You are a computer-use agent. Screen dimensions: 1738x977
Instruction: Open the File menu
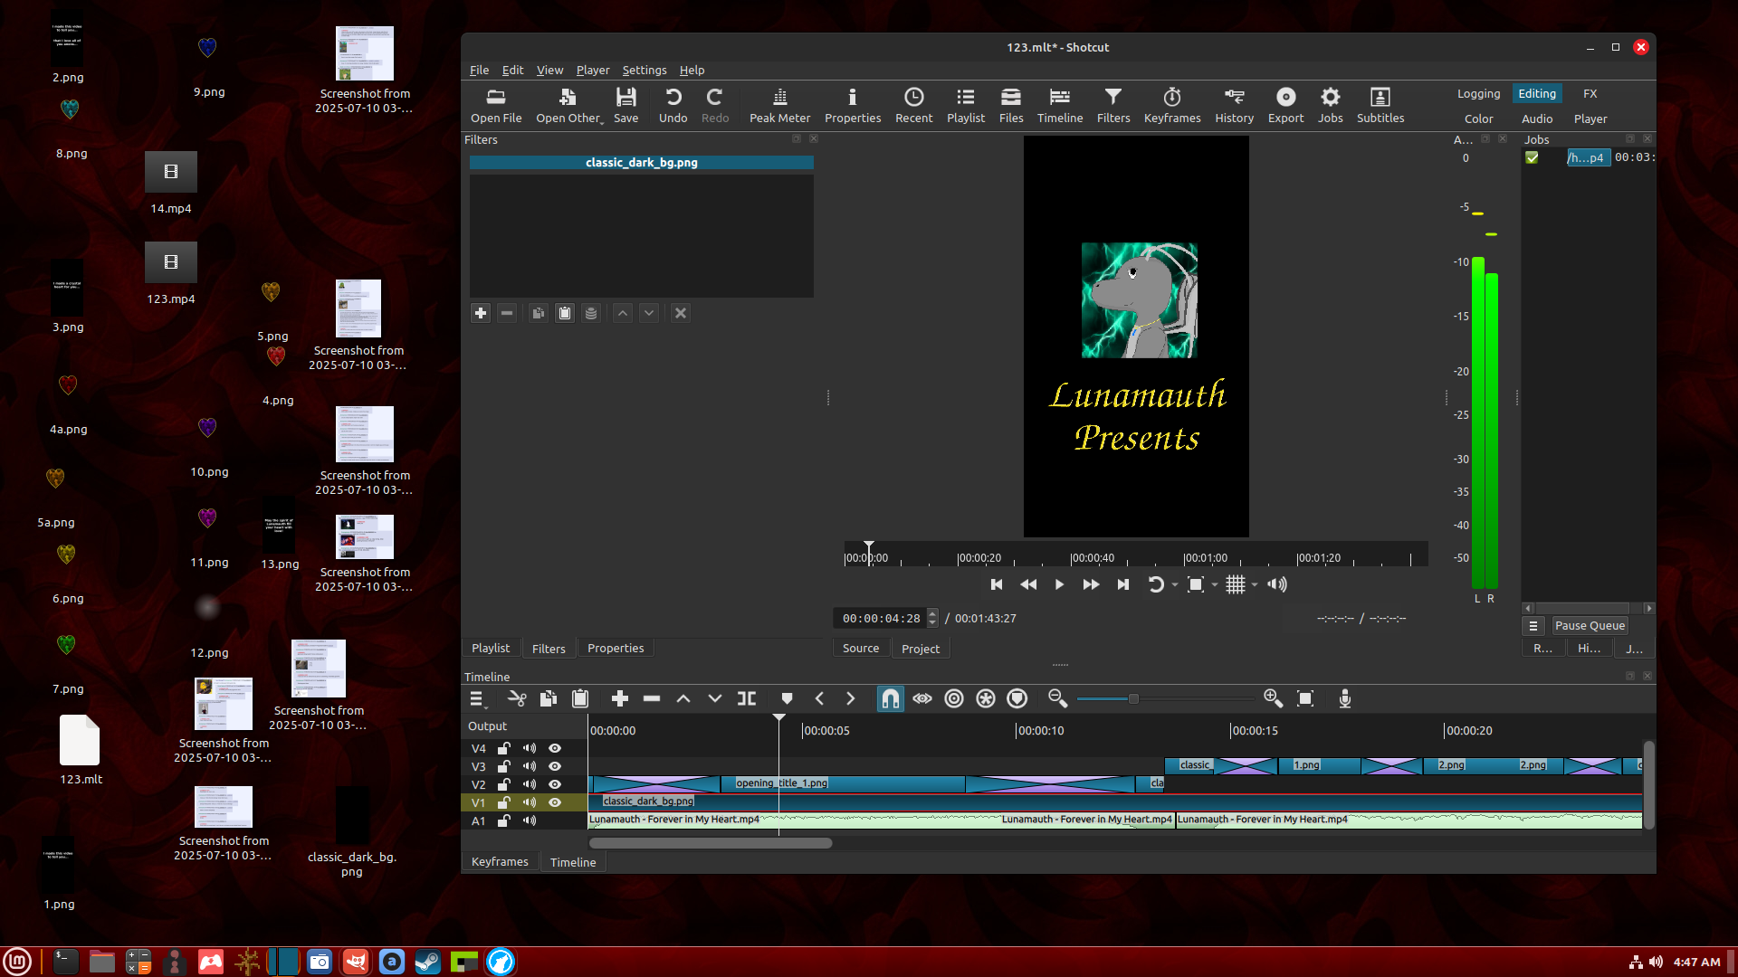coord(479,70)
